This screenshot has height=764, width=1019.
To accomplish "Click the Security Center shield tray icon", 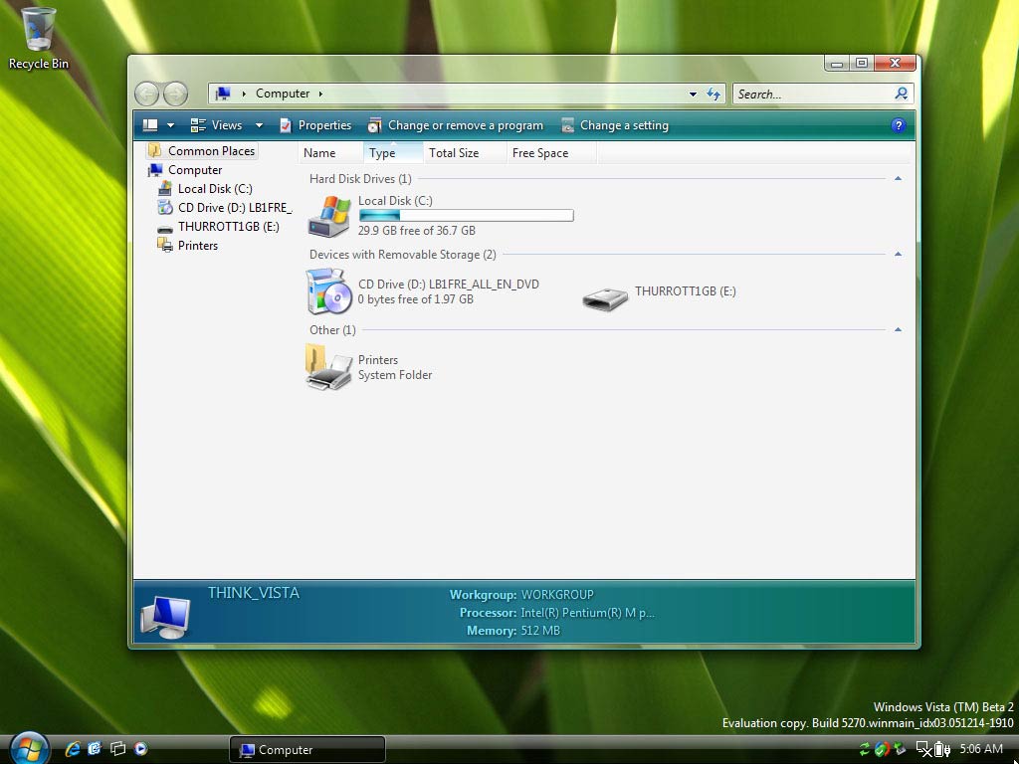I will (882, 750).
